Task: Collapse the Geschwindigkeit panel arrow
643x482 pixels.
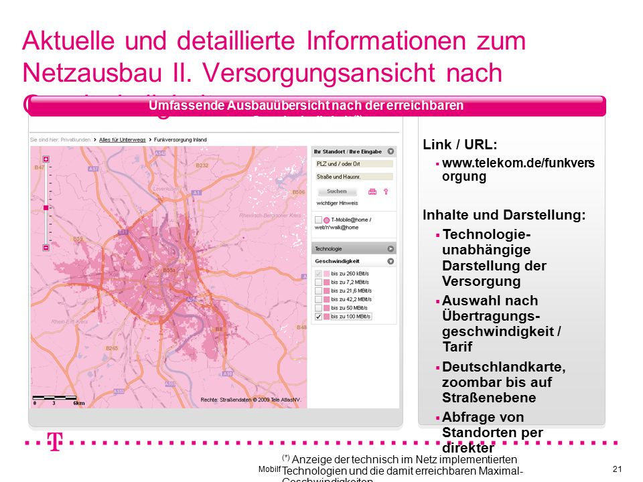Action: (x=390, y=261)
